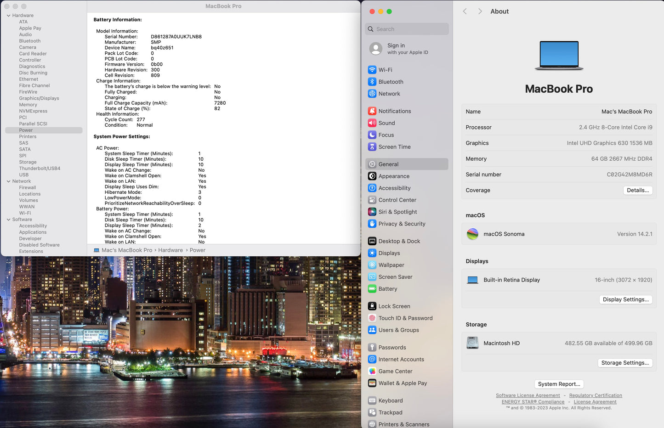Select Thunderbolt/USB4 tree item
Screen dimensions: 664x428
[x=40, y=169]
